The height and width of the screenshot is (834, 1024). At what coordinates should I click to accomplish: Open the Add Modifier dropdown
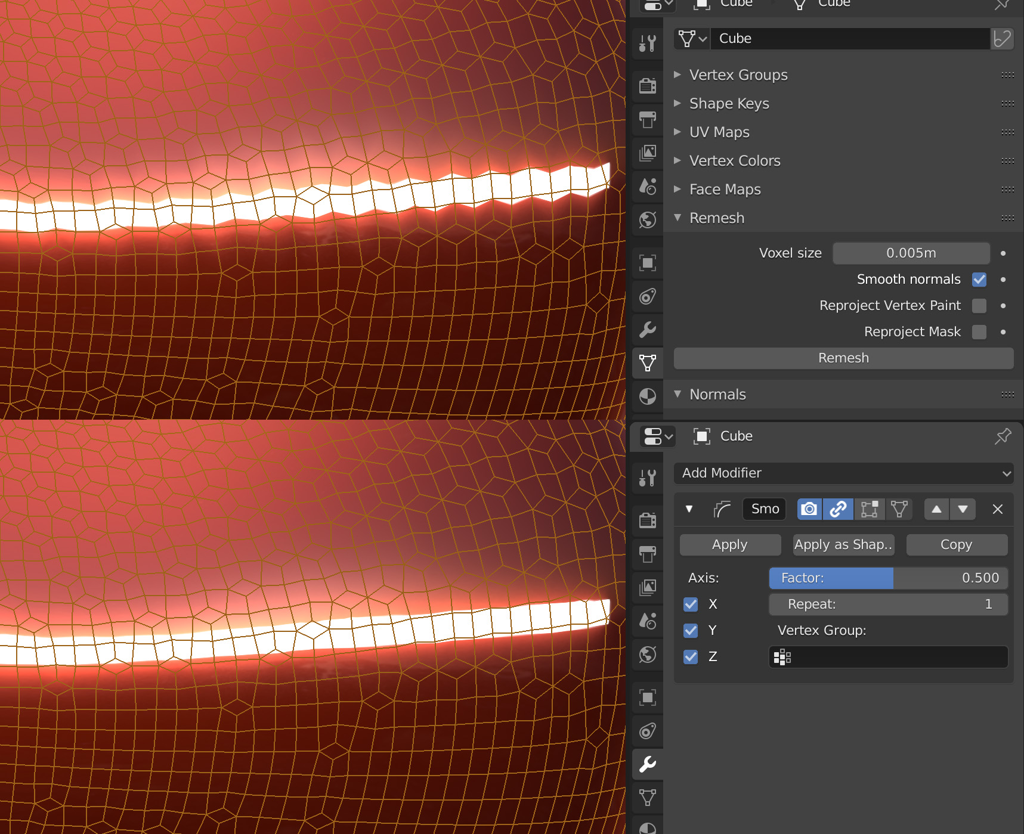pos(843,473)
